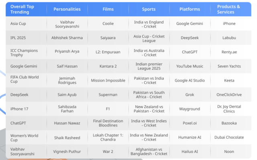The height and width of the screenshot is (160, 257).
Task: Click Abhishek Sharma in the Personalities column
Action: 67,38
